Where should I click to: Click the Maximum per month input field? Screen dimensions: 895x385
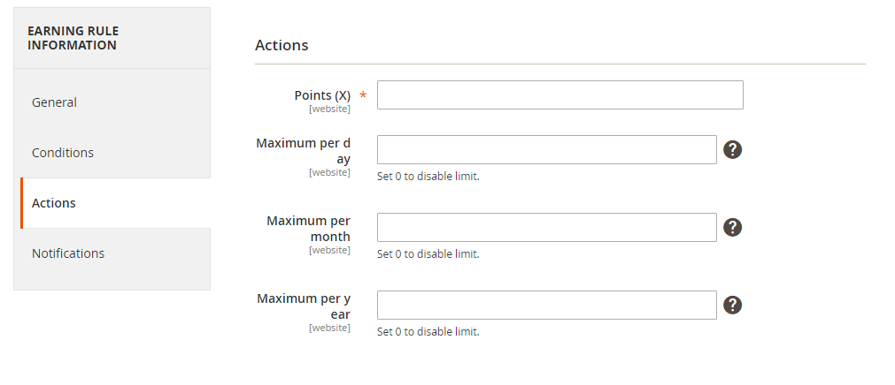tap(547, 227)
